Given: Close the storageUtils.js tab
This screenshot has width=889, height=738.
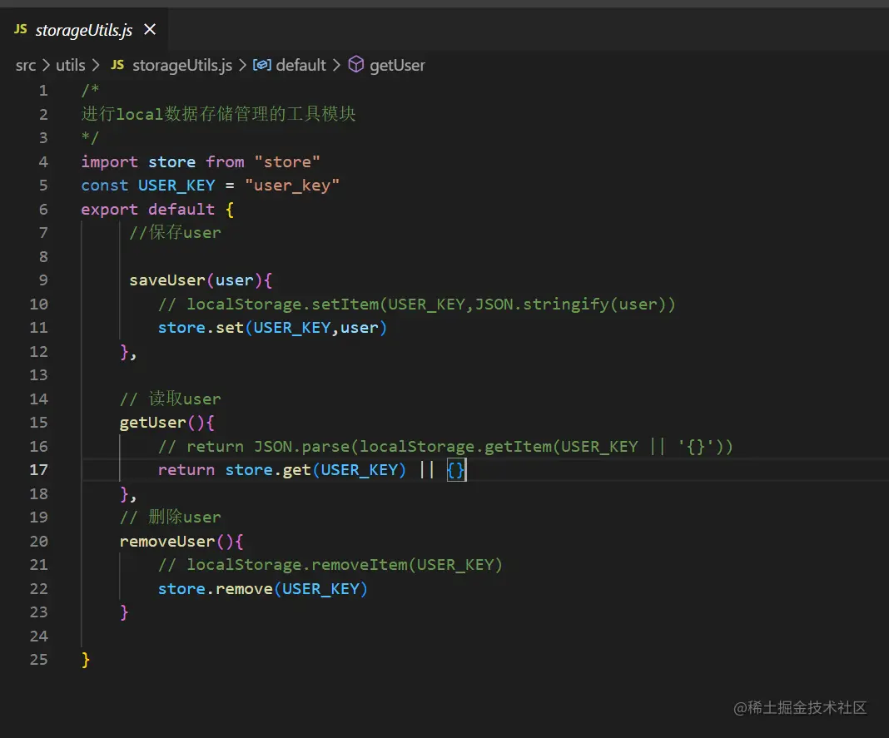Looking at the screenshot, I should pyautogui.click(x=150, y=29).
